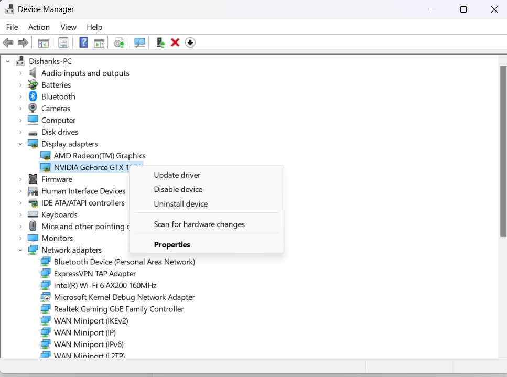
Task: Expand the Bluetooth category
Action: click(x=20, y=96)
